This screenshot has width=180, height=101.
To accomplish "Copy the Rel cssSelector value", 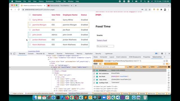I will 94,74.
